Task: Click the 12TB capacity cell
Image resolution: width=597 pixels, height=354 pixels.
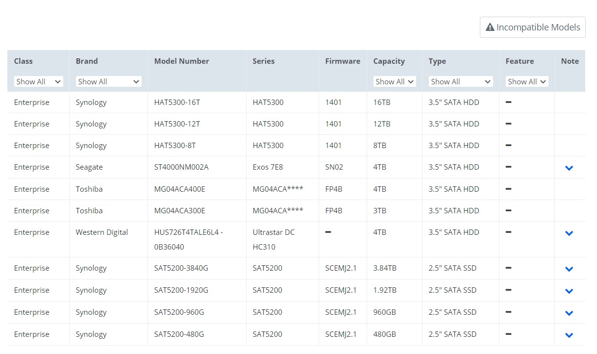Action: pos(382,124)
